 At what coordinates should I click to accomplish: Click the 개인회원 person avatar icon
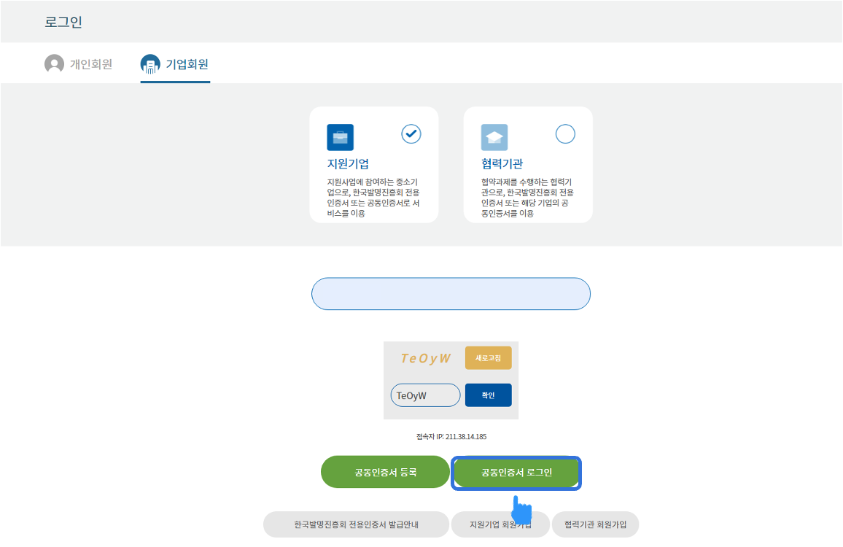(54, 64)
